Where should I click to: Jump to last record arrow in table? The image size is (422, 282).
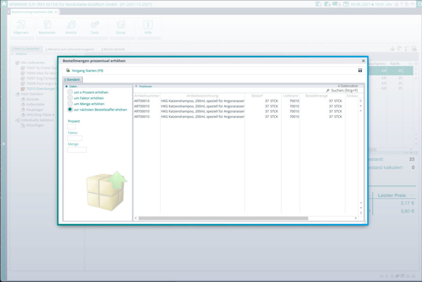pyautogui.click(x=361, y=213)
